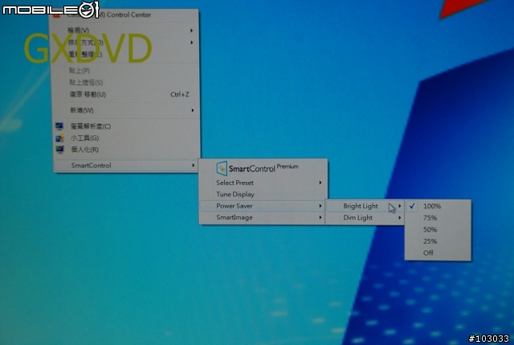Expand the Bright Light options
514x345 pixels.
click(x=365, y=206)
